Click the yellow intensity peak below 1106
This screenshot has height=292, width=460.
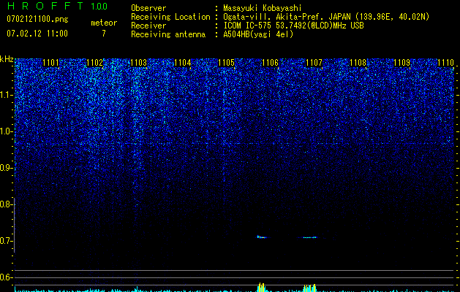[261, 287]
